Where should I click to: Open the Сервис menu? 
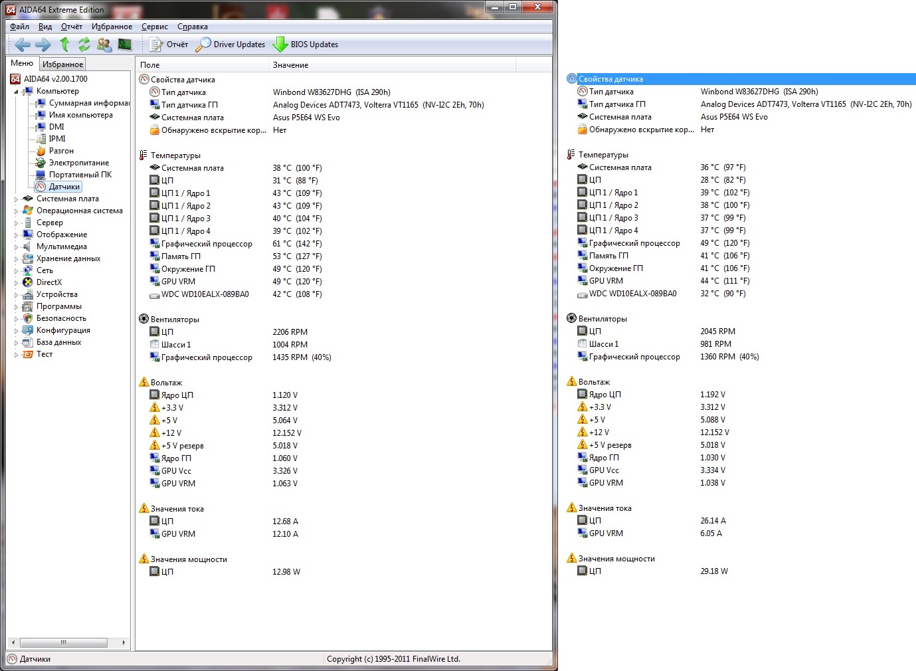click(154, 27)
